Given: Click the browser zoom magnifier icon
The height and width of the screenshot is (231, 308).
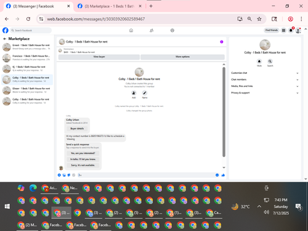Looking at the screenshot, I should [x=249, y=19].
